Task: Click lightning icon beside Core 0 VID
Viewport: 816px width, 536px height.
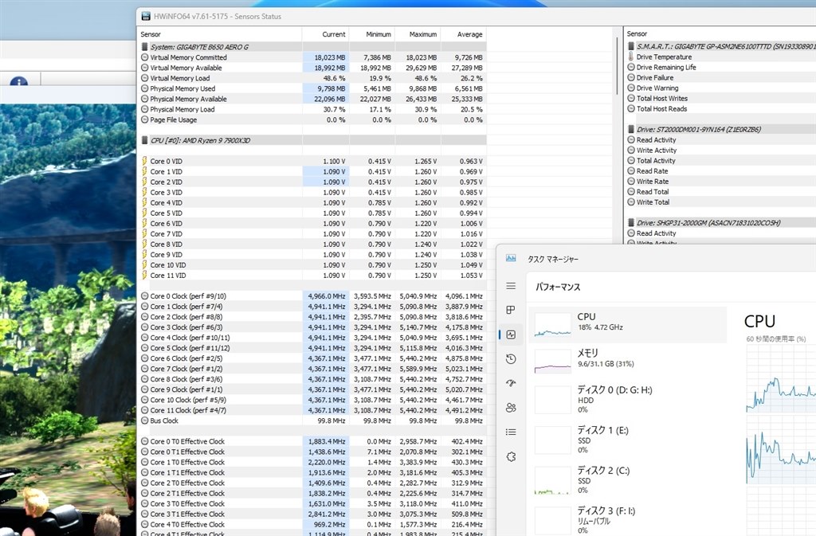Action: coord(145,161)
